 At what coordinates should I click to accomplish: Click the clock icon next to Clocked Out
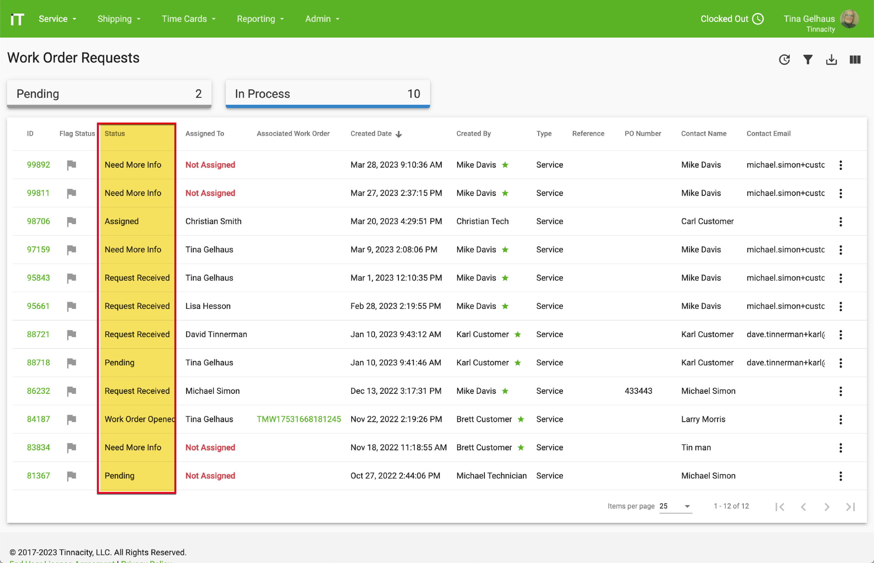point(758,19)
